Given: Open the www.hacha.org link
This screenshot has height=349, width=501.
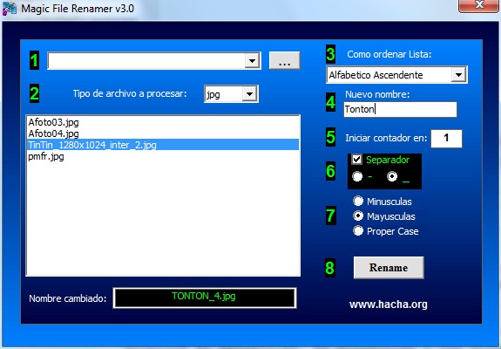Looking at the screenshot, I should pyautogui.click(x=389, y=305).
